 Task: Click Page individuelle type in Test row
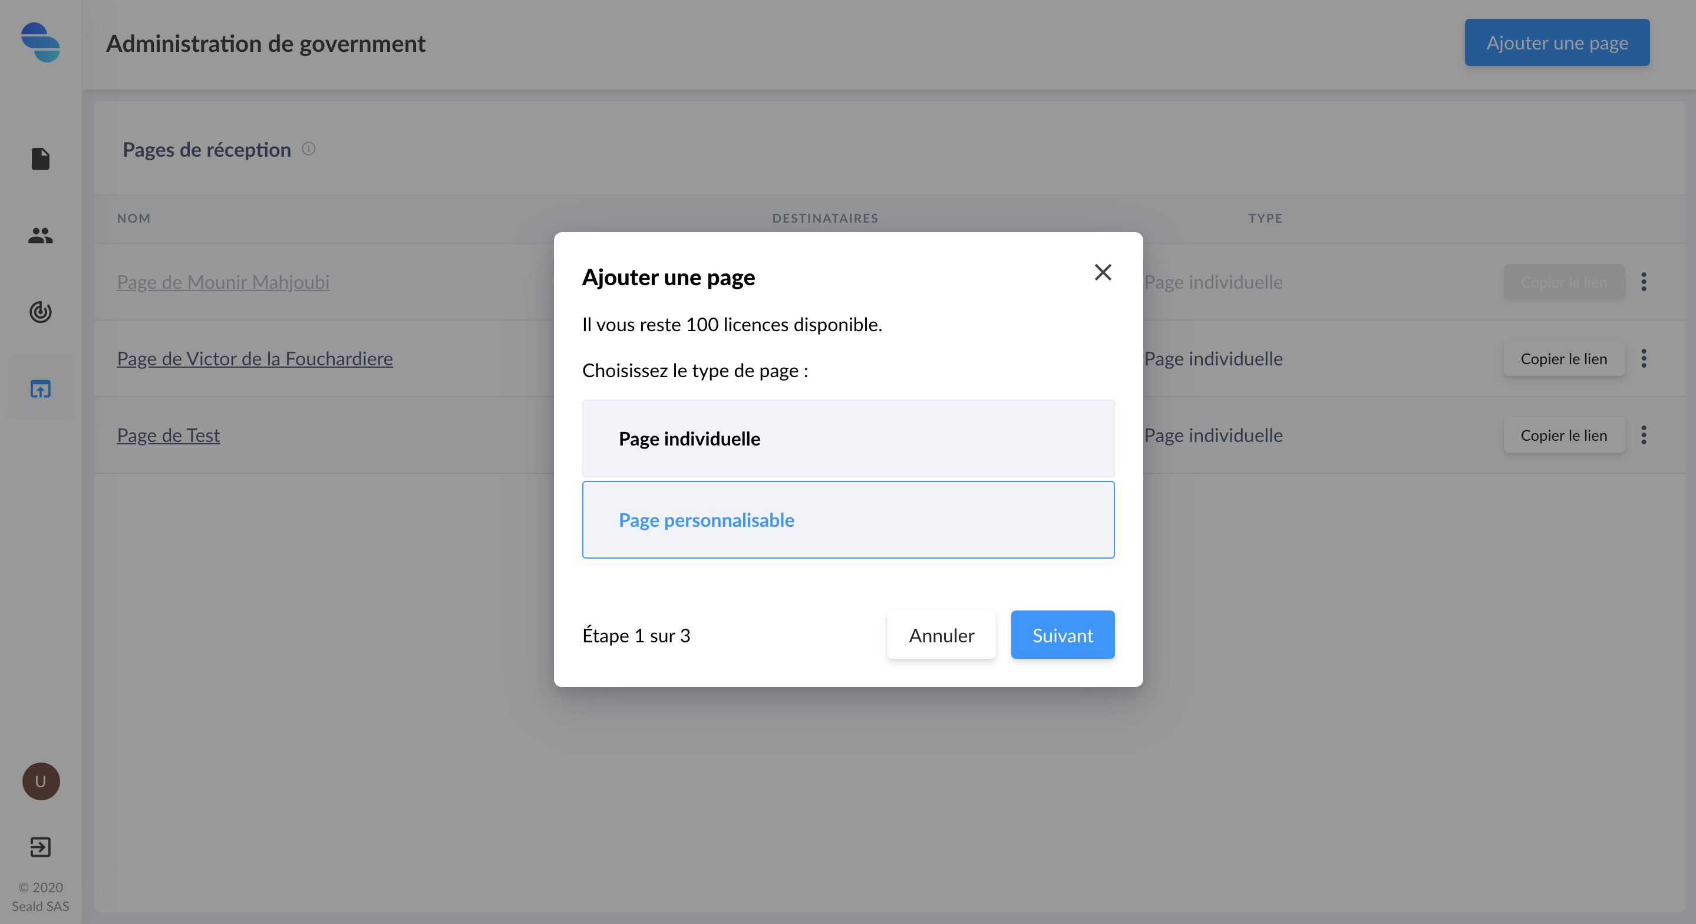(x=1213, y=435)
